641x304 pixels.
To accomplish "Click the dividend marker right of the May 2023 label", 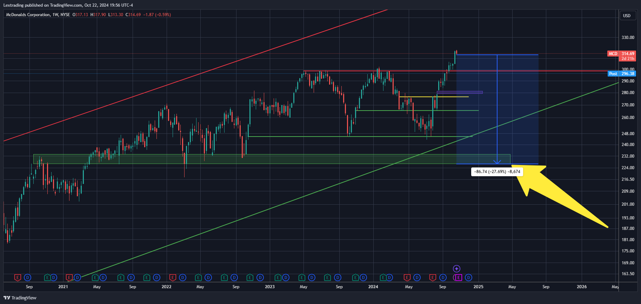I will pos(312,278).
